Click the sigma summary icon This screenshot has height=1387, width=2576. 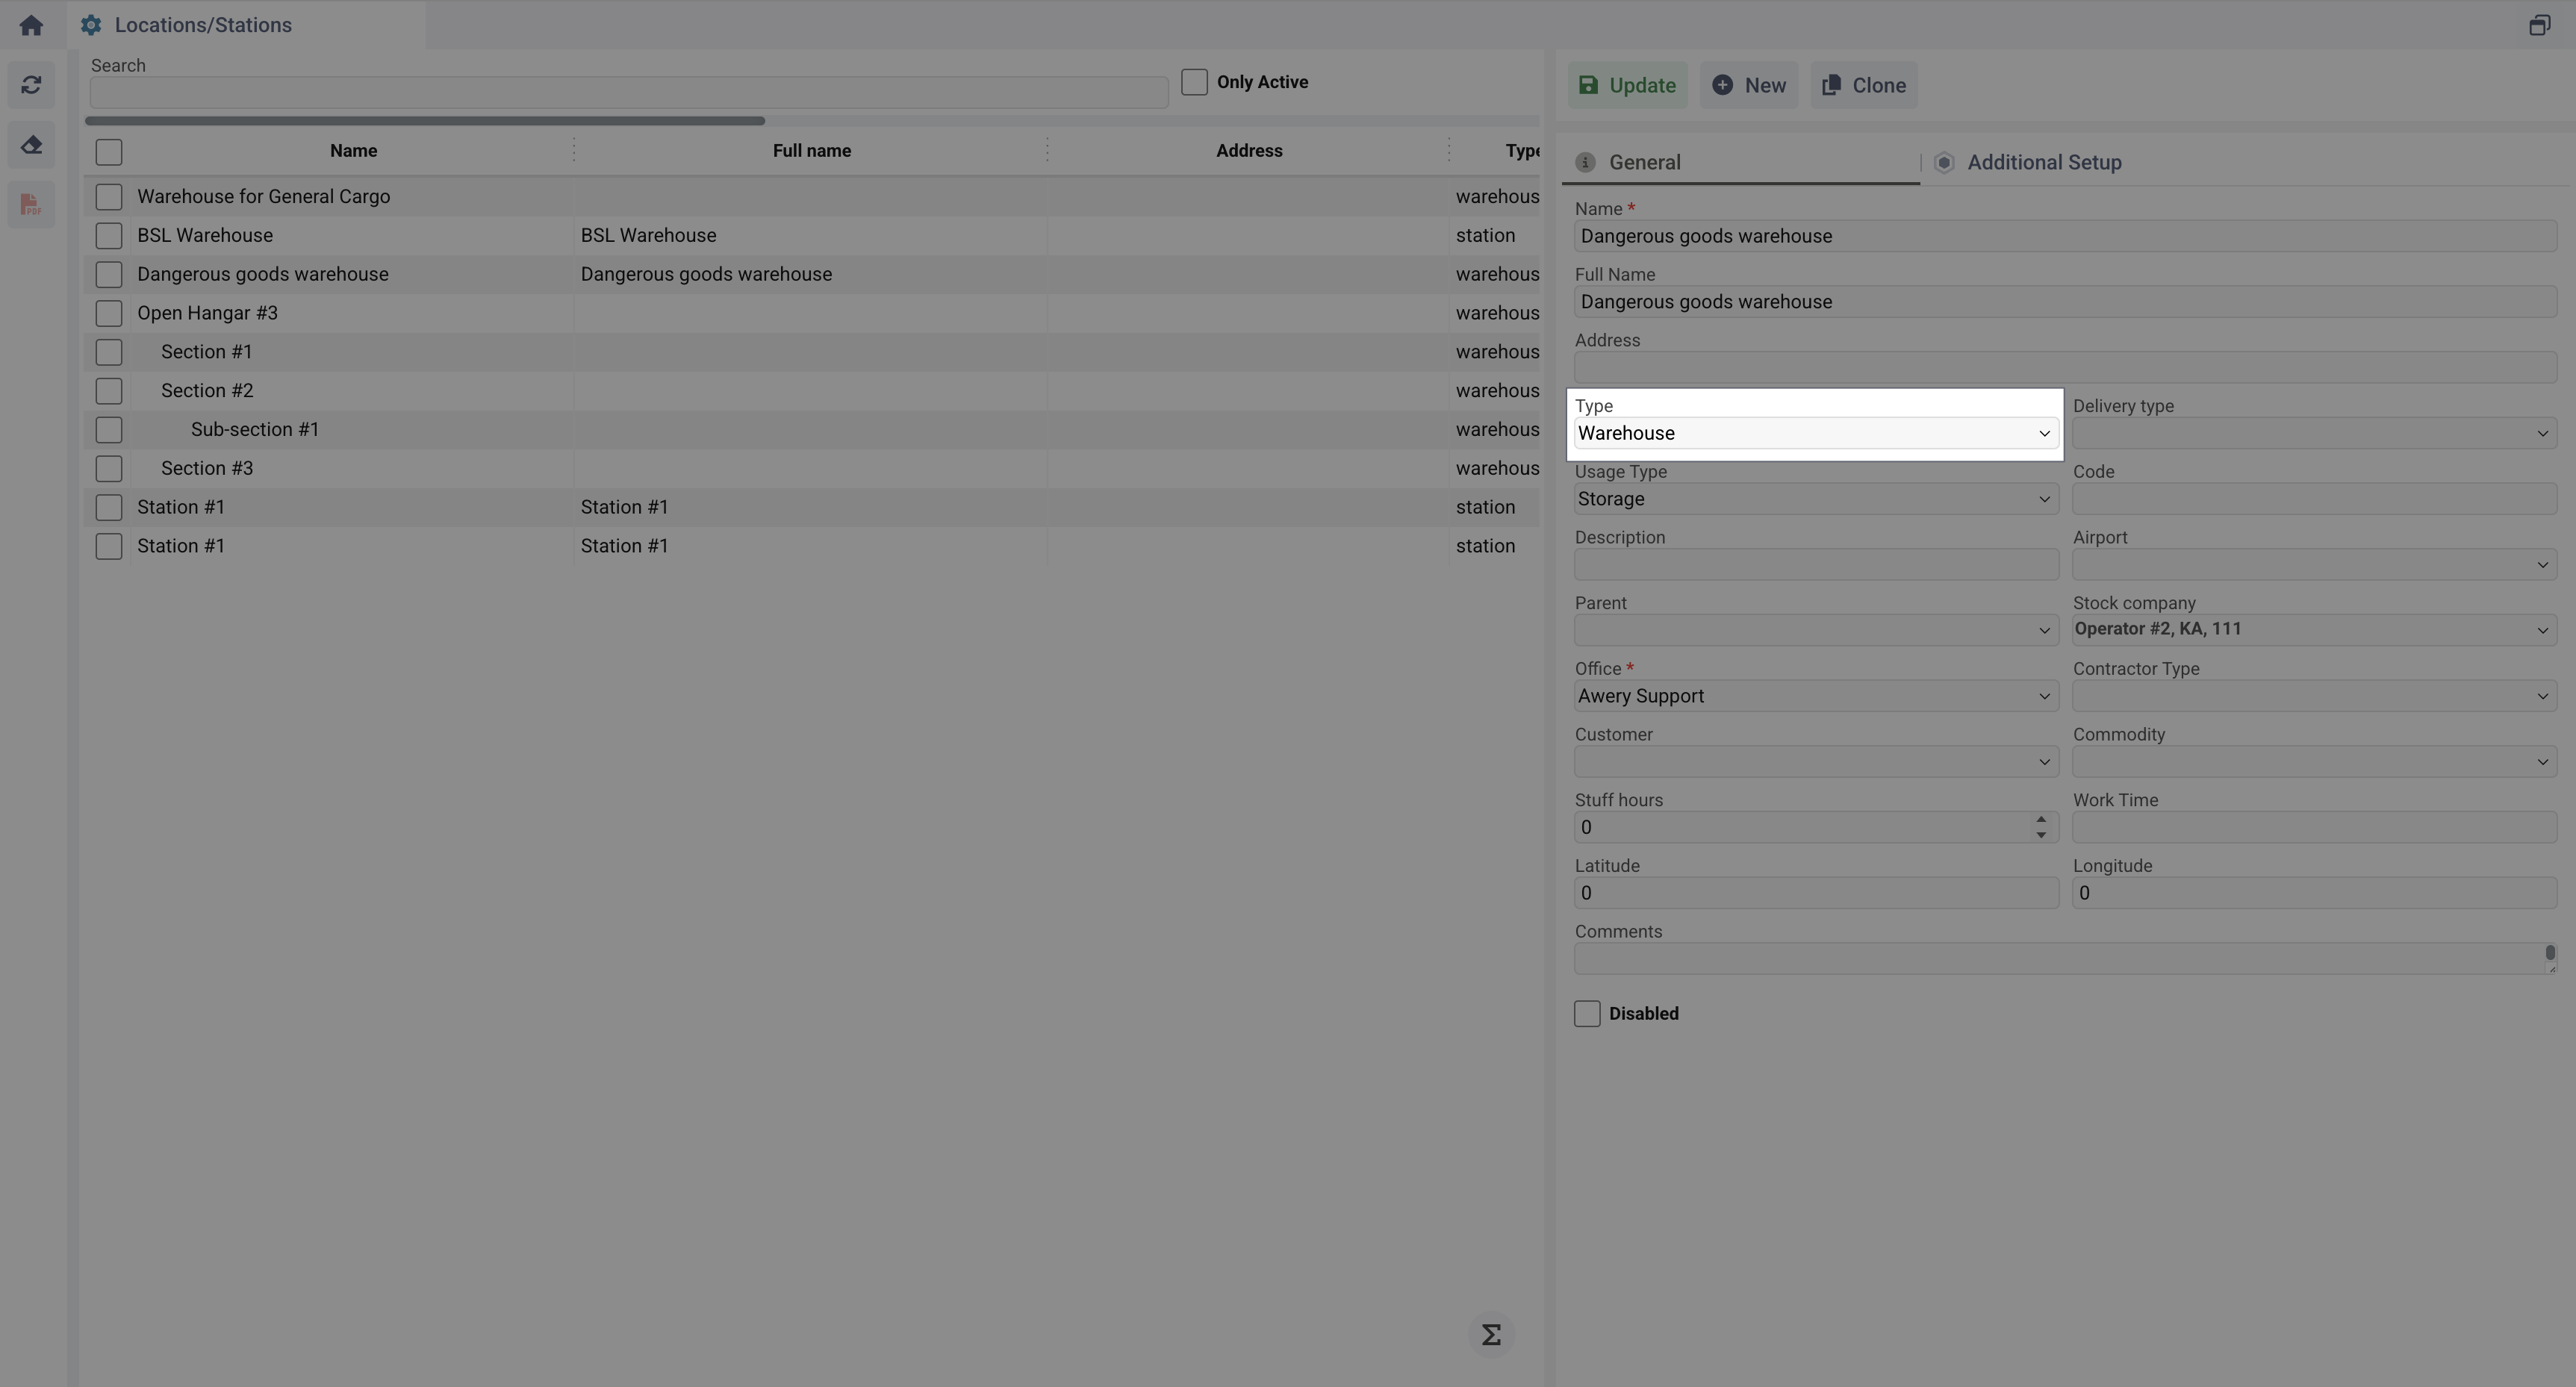click(1491, 1335)
